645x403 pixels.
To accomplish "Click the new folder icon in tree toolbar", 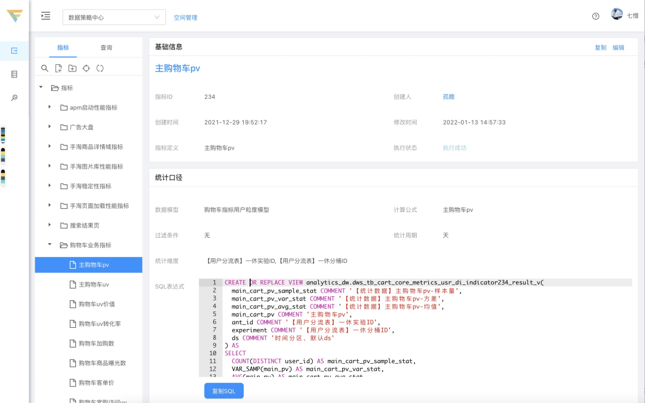I will [x=72, y=69].
